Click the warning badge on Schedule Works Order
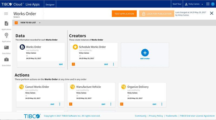This screenshot has width=216, height=120. point(73,64)
